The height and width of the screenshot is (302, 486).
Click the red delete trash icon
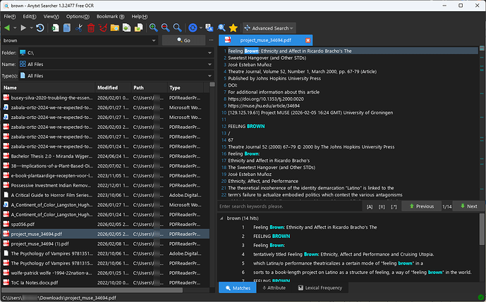coord(90,27)
